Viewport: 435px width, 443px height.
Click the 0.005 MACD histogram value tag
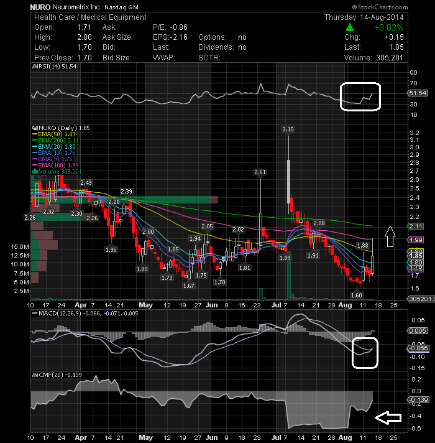(x=417, y=330)
